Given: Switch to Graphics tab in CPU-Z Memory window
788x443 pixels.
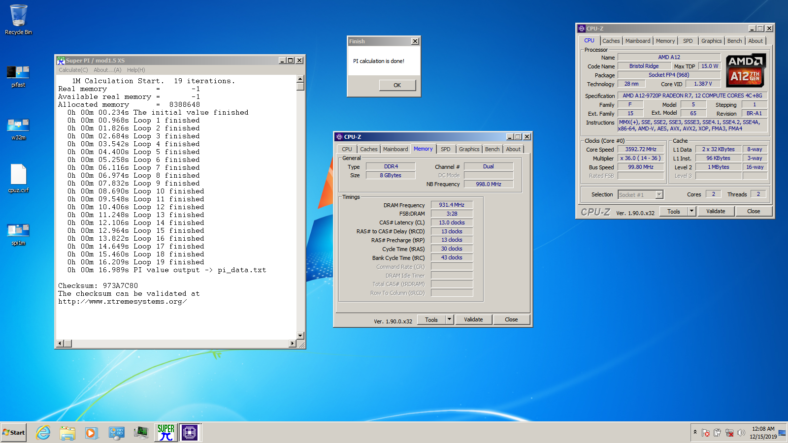Looking at the screenshot, I should tap(469, 149).
